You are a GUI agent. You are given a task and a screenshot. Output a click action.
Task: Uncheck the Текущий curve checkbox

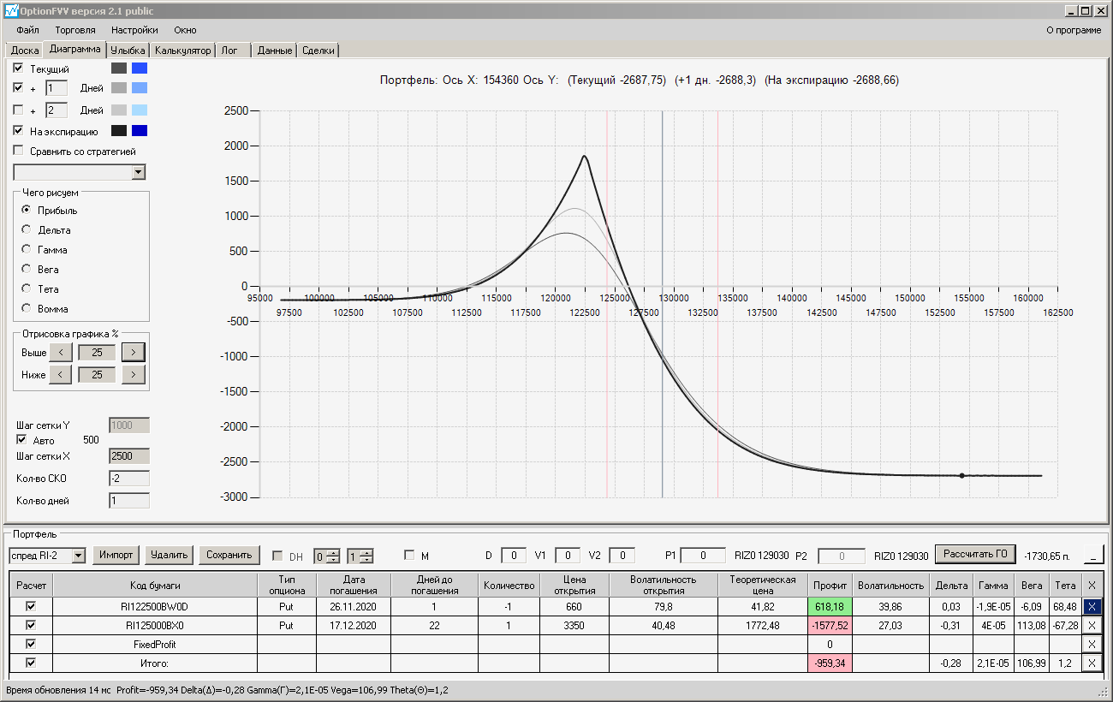[x=19, y=68]
